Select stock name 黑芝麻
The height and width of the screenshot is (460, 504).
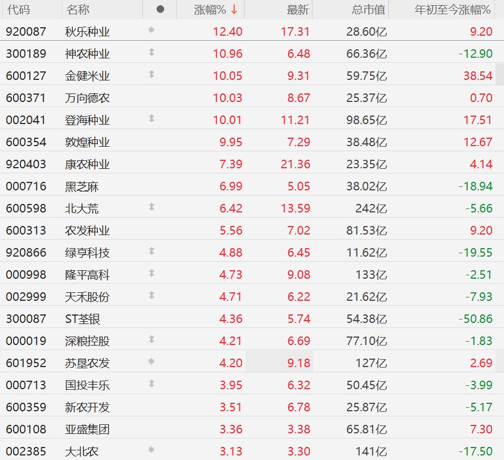click(x=81, y=186)
